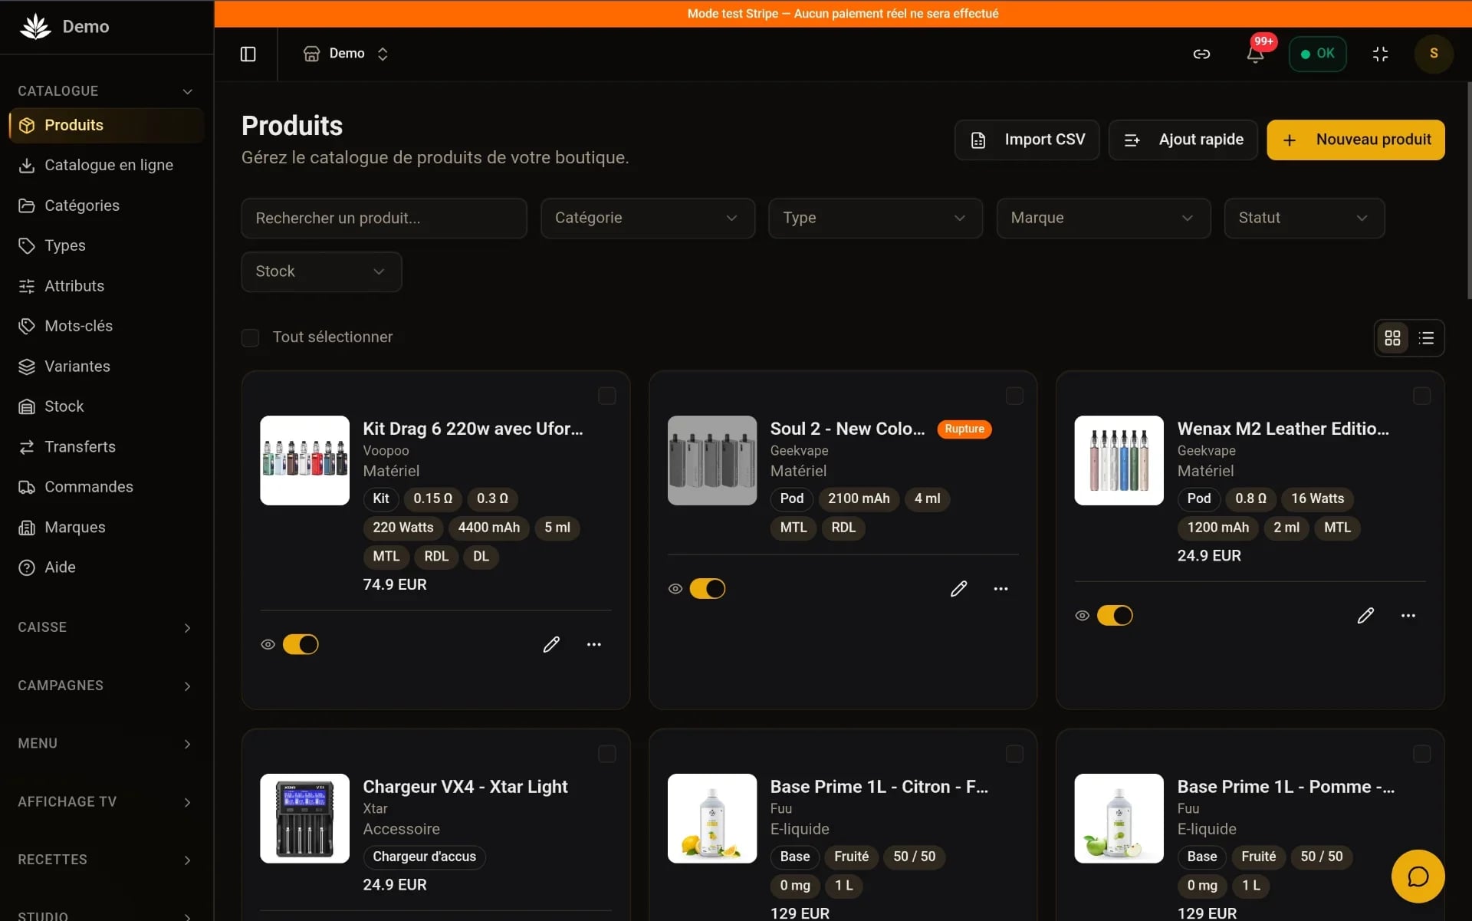The height and width of the screenshot is (921, 1472).
Task: Select the Chargeur VX4 card checkbox
Action: pos(606,754)
